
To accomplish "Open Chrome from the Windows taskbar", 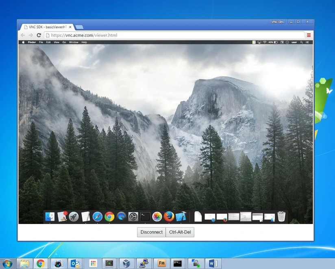I will (x=41, y=264).
